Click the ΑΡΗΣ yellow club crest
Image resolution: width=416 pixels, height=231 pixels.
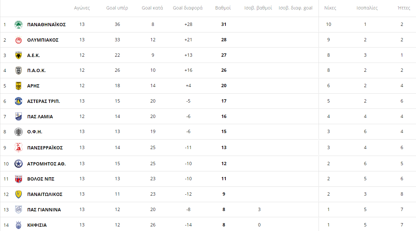tap(19, 86)
